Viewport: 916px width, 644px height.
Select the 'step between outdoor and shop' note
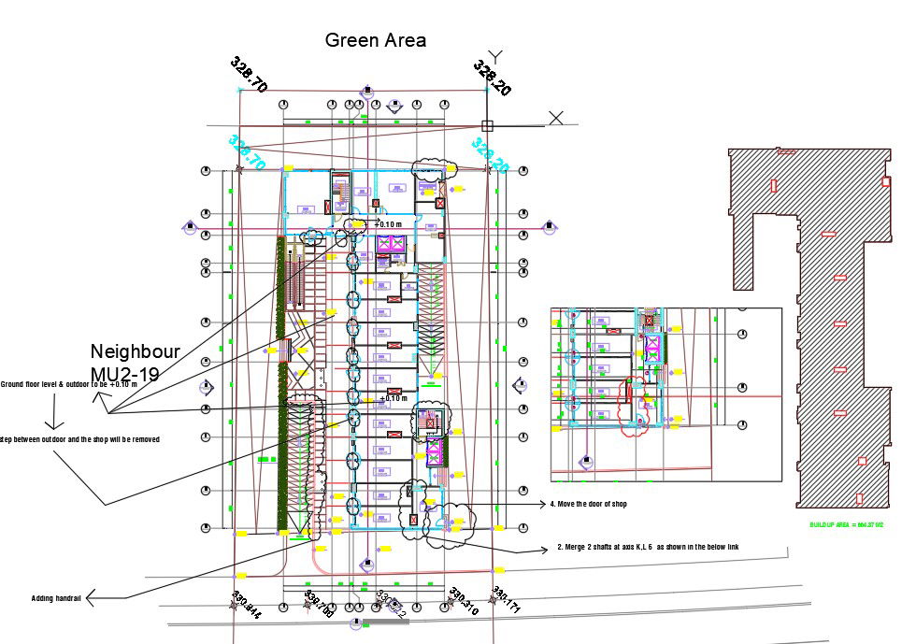[79, 438]
